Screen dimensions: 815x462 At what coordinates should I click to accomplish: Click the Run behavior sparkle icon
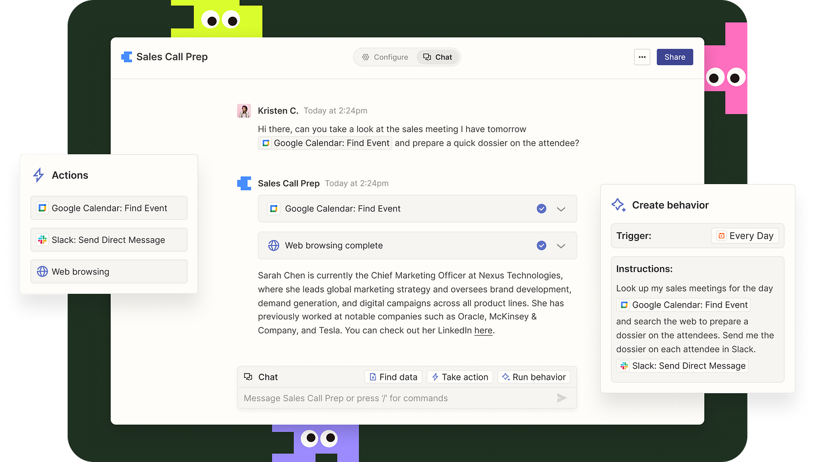(x=505, y=377)
